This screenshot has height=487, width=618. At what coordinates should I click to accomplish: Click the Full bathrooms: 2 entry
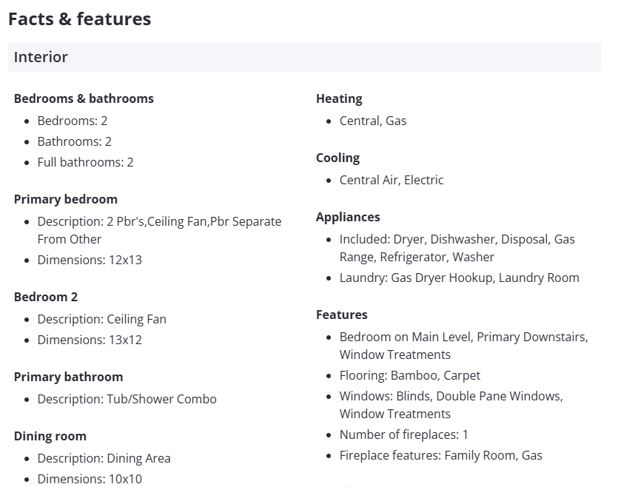(x=85, y=162)
